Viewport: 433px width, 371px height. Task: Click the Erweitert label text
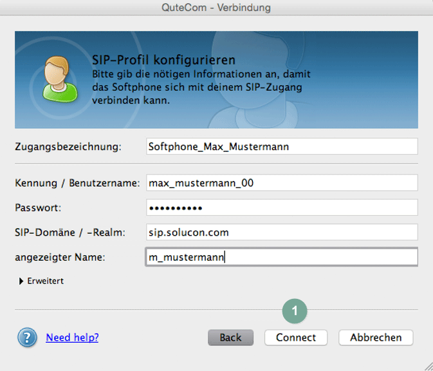[45, 281]
